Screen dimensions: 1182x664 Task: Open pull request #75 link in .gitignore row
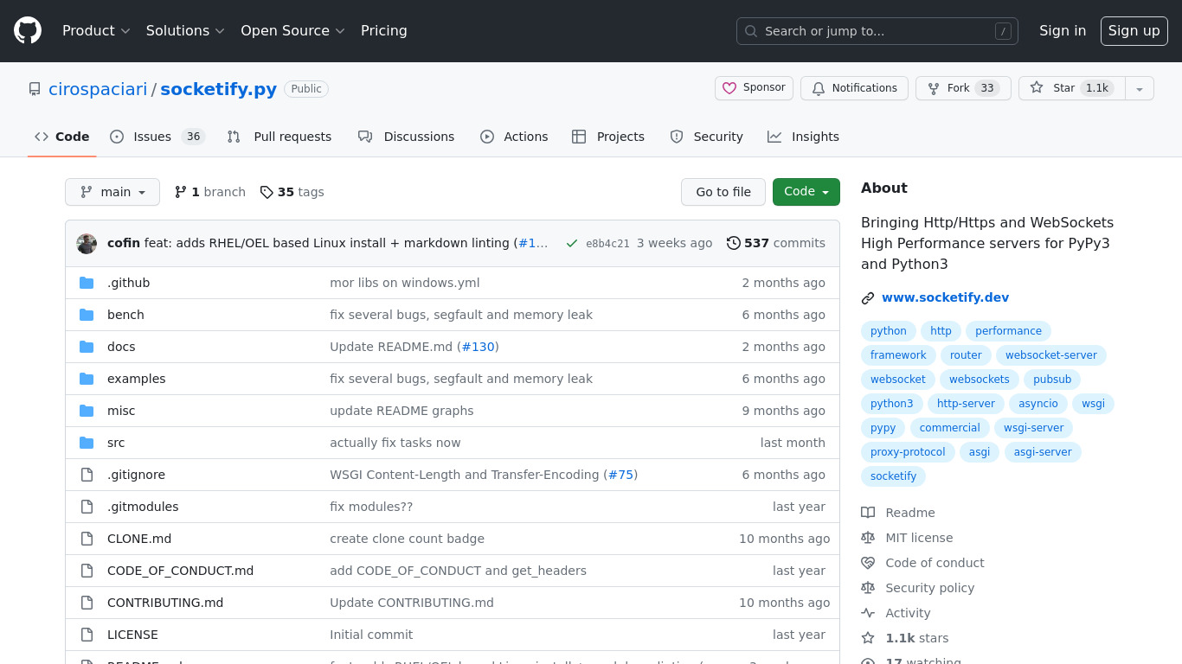click(620, 475)
